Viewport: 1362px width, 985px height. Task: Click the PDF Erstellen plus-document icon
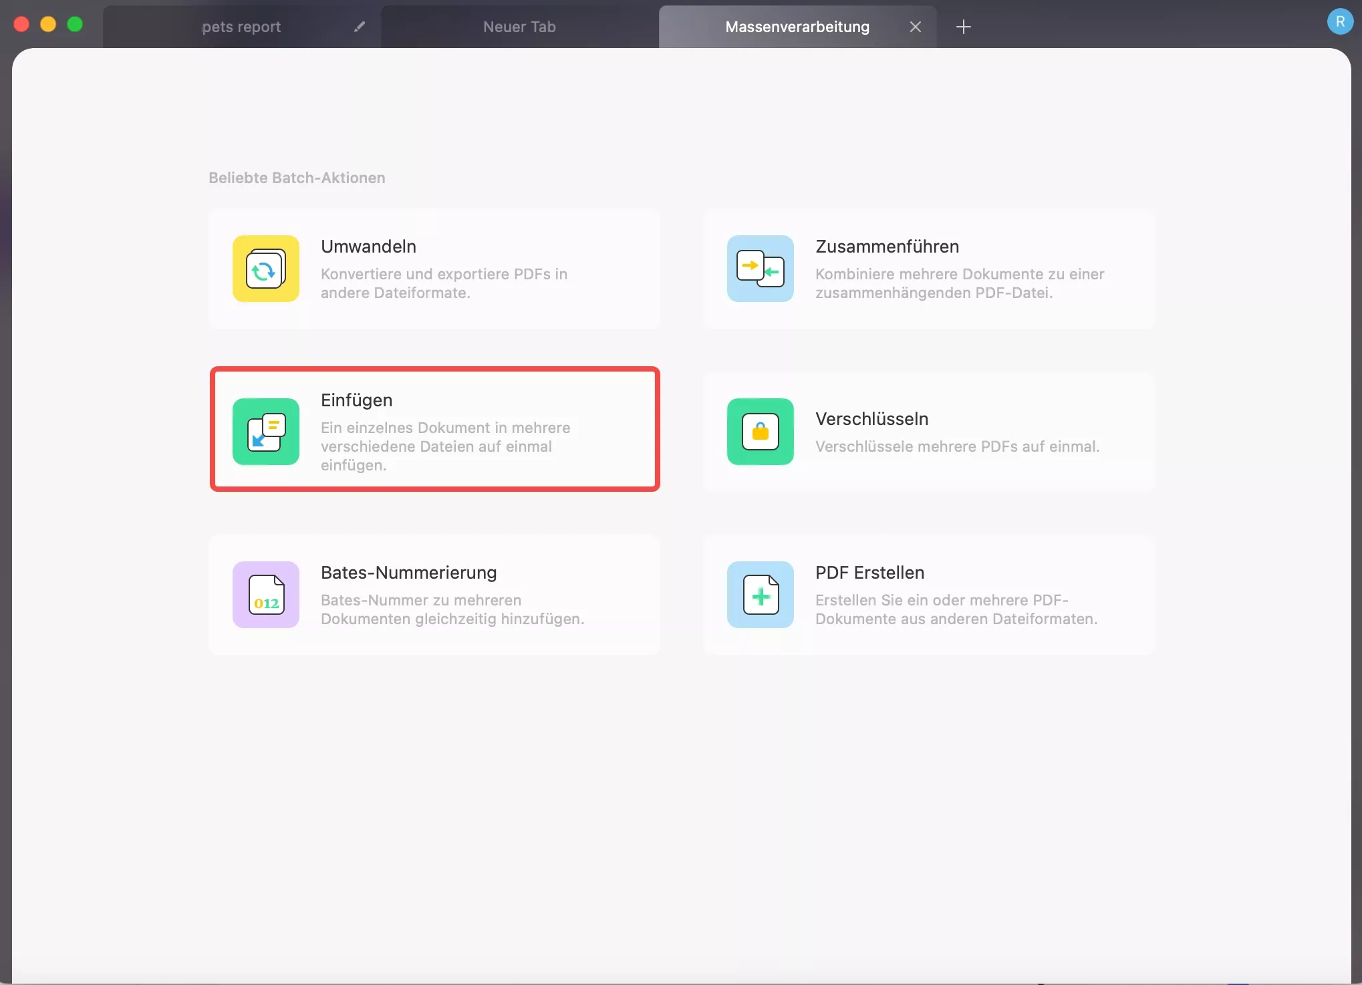coord(761,595)
